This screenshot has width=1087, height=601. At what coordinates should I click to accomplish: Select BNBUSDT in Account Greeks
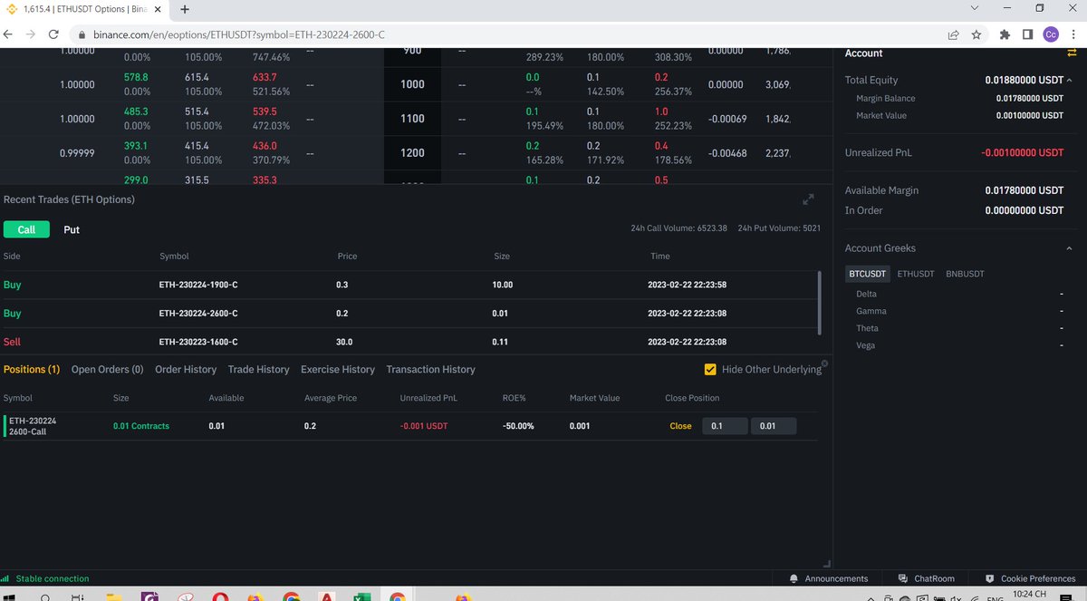tap(965, 274)
